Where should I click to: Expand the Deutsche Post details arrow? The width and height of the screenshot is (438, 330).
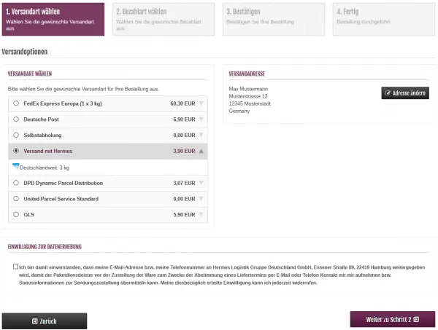pos(201,119)
